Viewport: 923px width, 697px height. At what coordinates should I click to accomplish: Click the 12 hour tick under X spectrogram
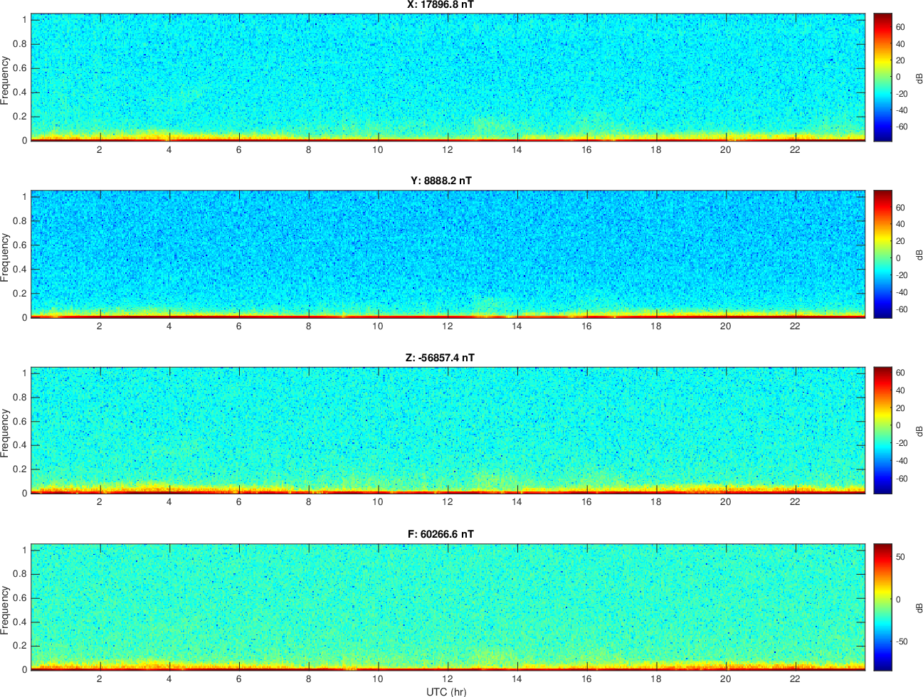tap(447, 149)
